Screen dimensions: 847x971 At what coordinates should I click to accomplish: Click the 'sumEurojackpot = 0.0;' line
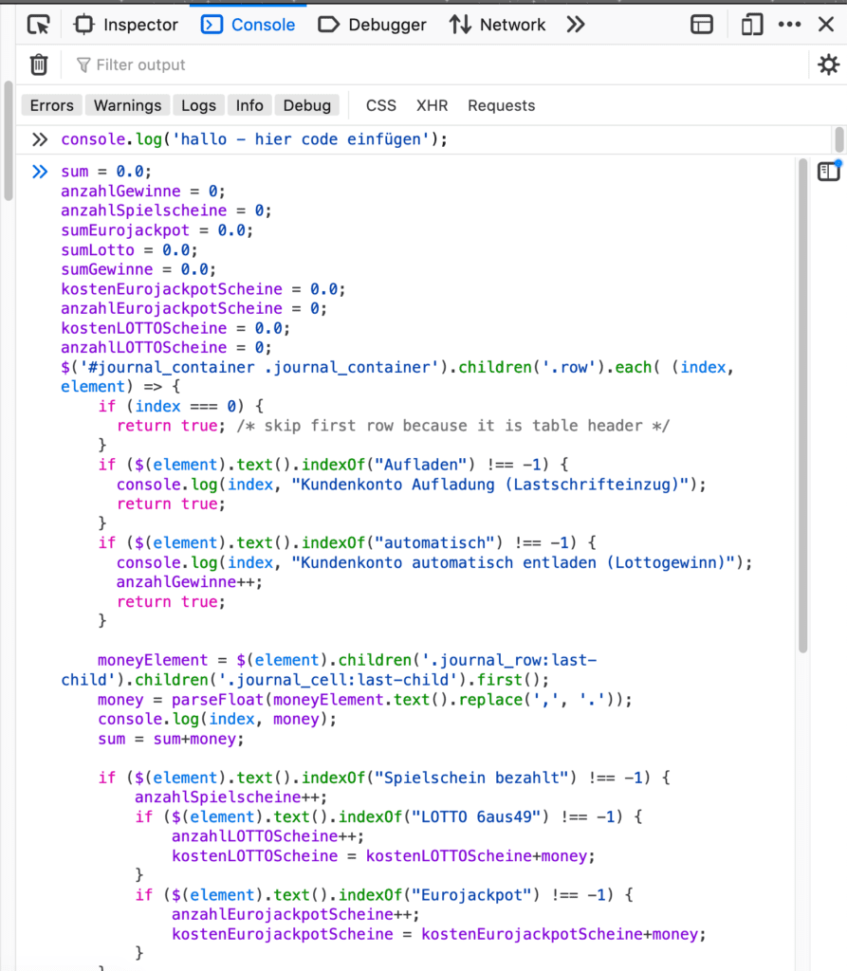[x=157, y=229]
